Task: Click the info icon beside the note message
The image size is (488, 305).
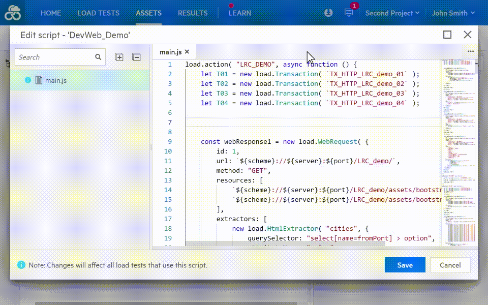Action: pos(20,265)
